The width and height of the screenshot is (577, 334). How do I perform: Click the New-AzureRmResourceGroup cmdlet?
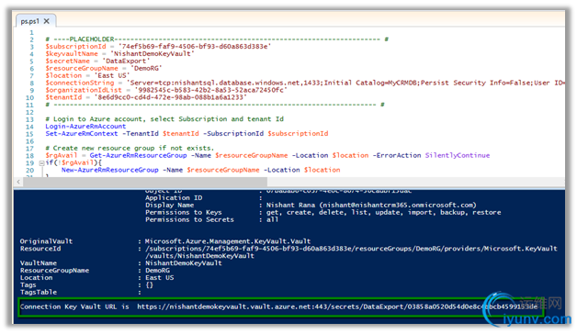coord(109,170)
